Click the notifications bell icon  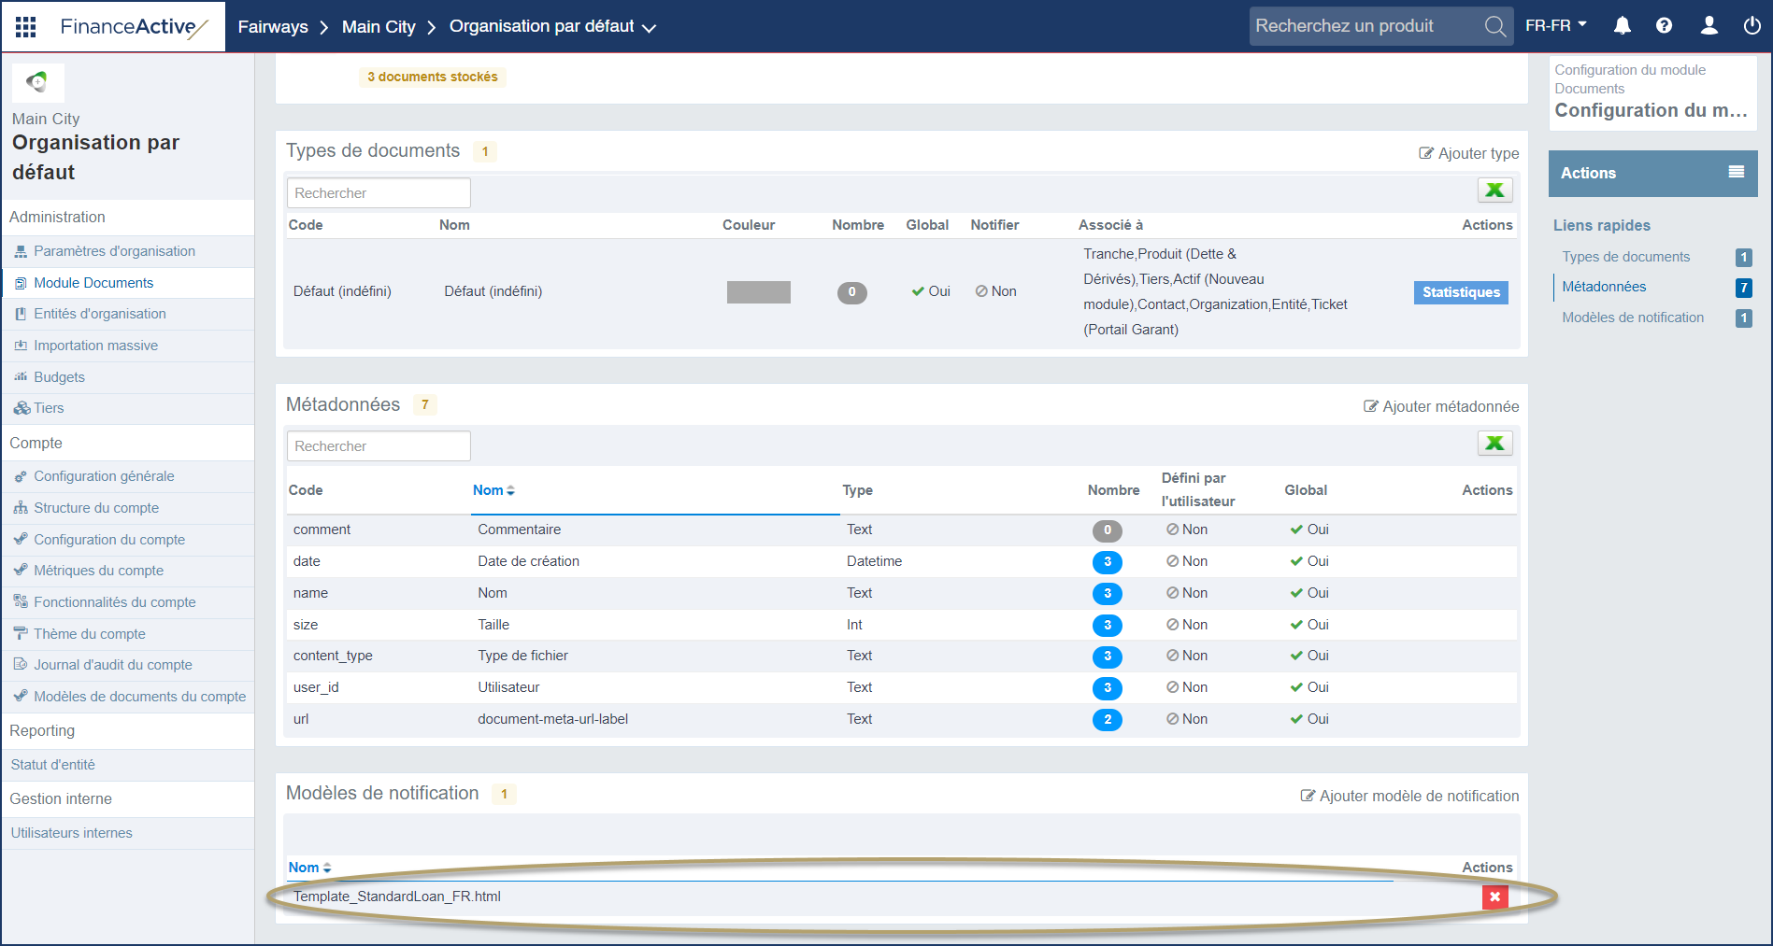coord(1623,26)
